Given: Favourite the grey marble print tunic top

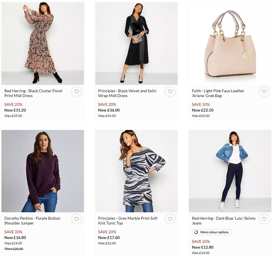Looking at the screenshot, I should point(170,219).
